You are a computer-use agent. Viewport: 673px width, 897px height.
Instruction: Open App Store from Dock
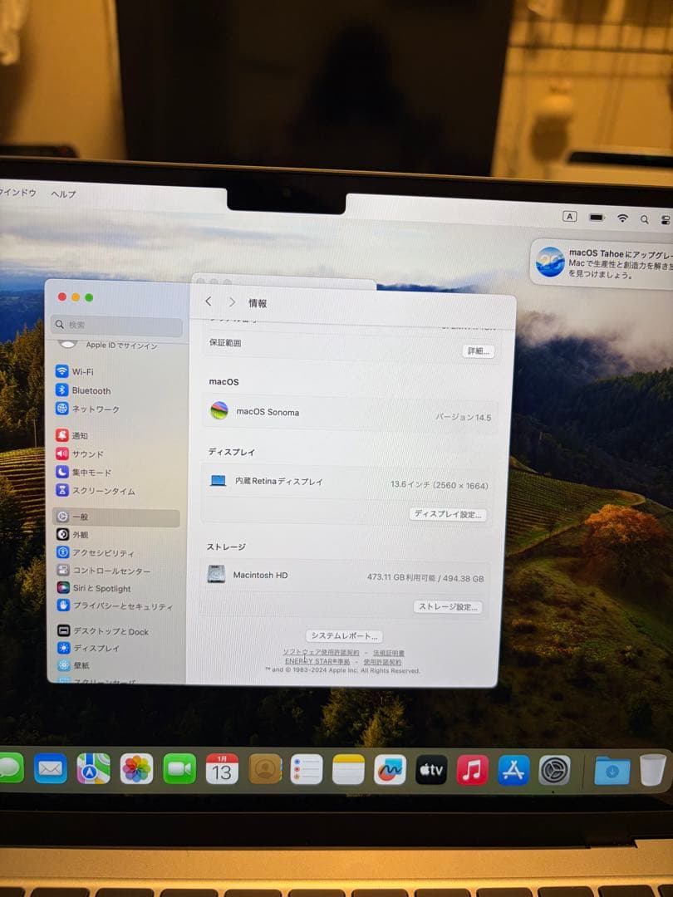point(513,770)
